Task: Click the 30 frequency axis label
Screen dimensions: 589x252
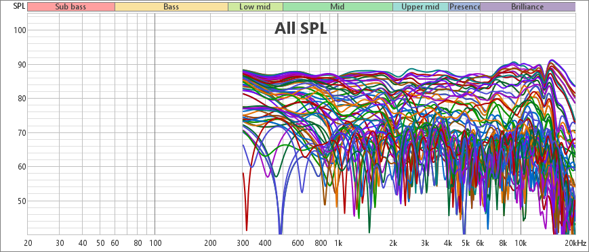Action: pyautogui.click(x=60, y=243)
